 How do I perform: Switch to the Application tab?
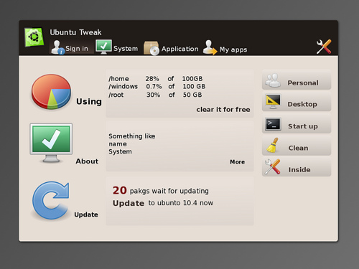coord(171,48)
